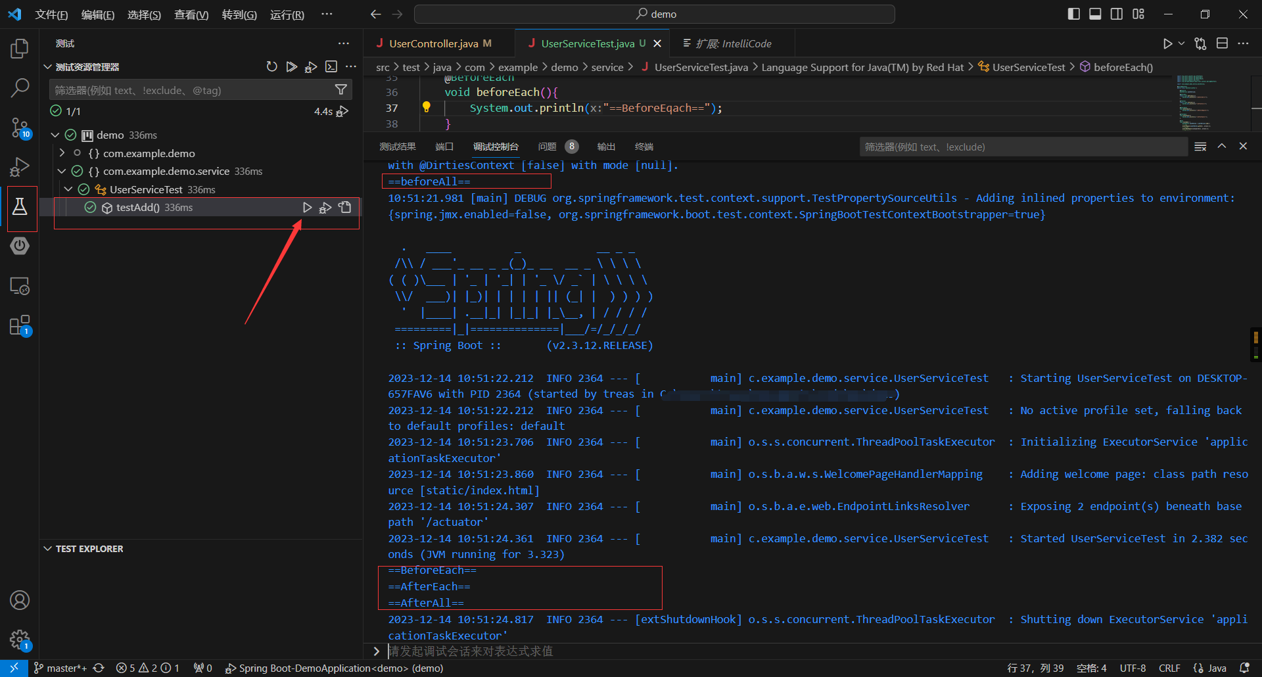The image size is (1262, 677).
Task: Open the Search view in activity bar
Action: [20, 87]
